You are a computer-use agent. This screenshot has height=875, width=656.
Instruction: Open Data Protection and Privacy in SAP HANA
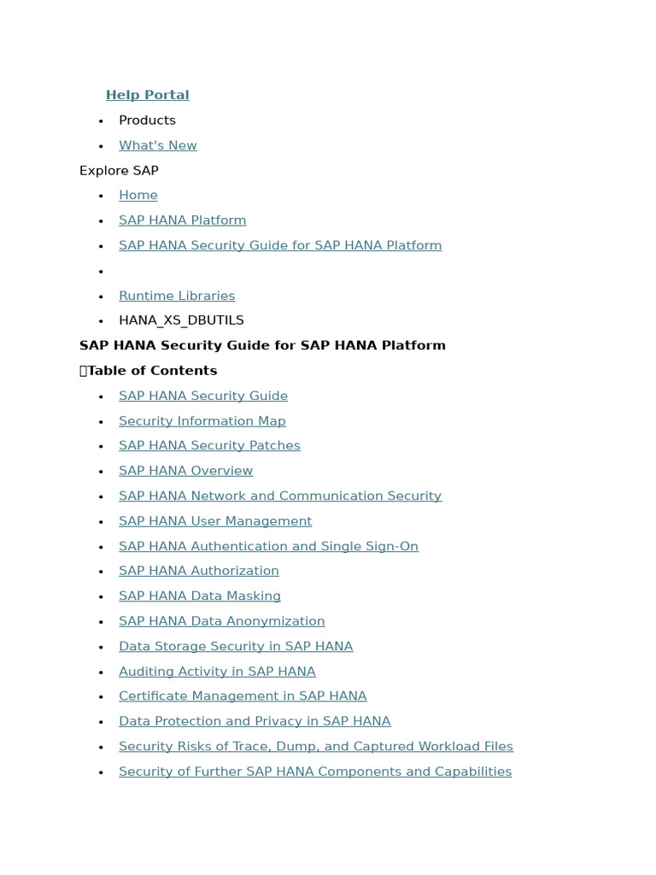coord(255,721)
